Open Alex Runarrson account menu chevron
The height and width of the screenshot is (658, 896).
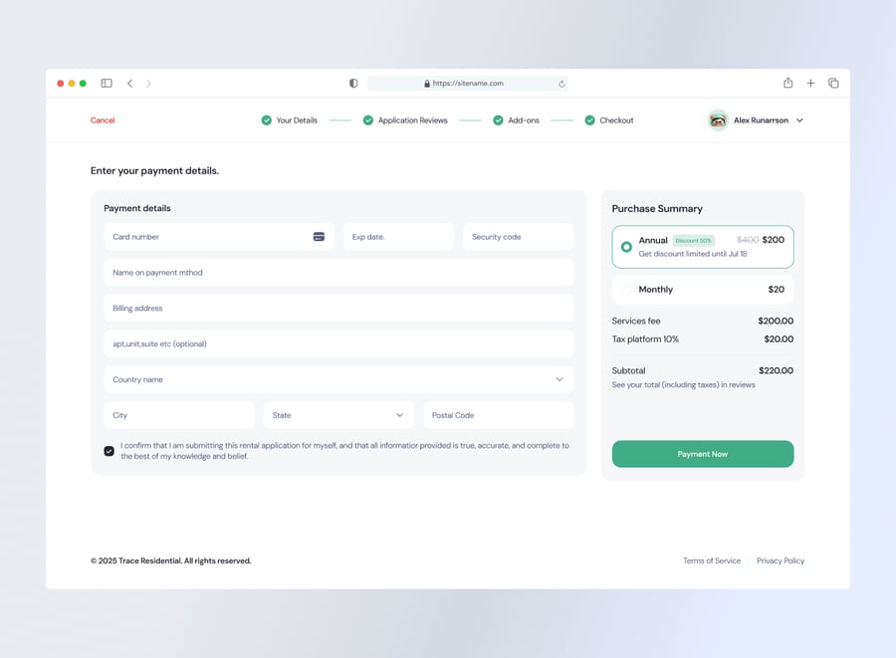(x=799, y=120)
